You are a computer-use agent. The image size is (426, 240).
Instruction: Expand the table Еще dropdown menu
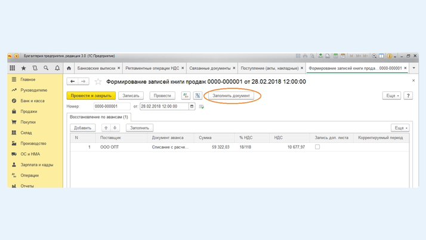[x=400, y=128]
